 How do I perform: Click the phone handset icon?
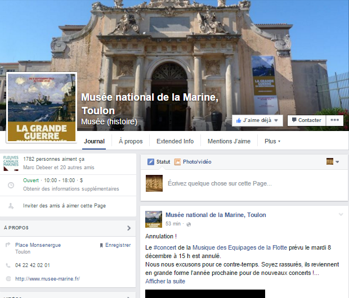(8, 265)
